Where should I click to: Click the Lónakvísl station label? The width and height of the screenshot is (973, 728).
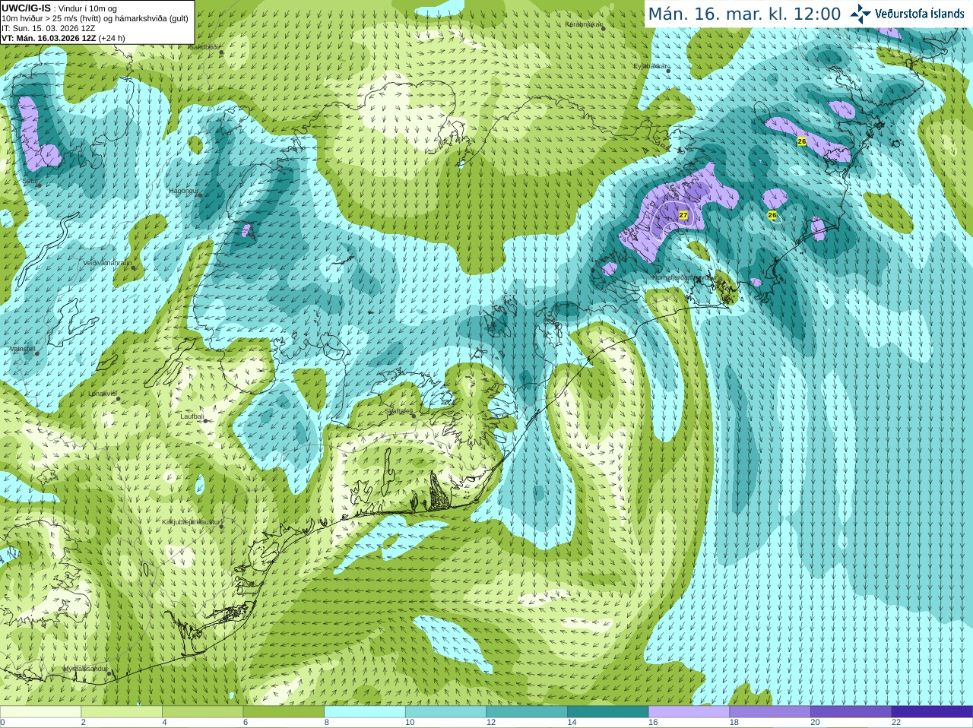pos(102,394)
